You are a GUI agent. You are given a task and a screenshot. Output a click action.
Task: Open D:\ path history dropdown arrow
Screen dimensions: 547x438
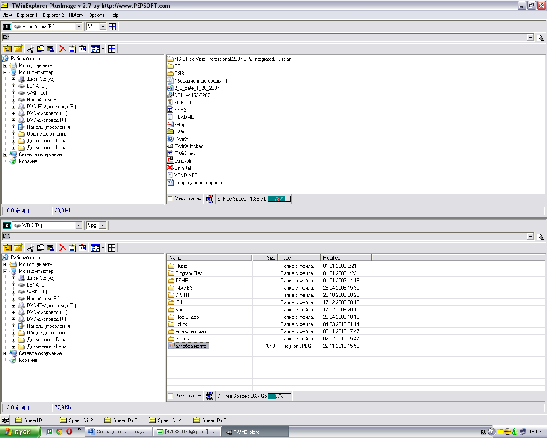pos(530,237)
